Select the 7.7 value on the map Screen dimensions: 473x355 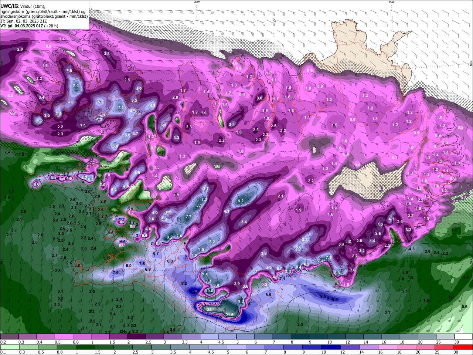point(188,217)
